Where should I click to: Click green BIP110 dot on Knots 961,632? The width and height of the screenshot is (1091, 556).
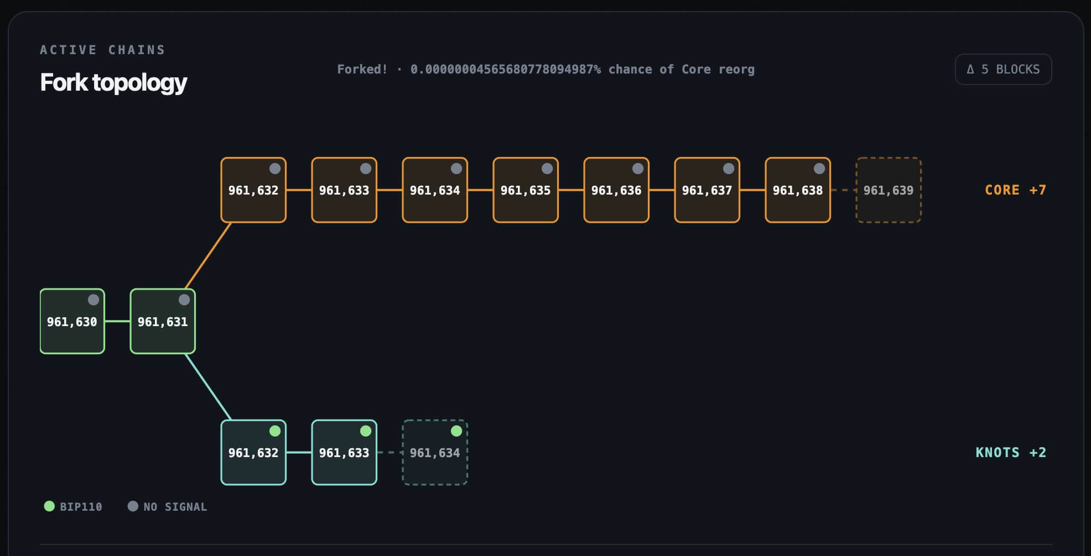(x=275, y=431)
